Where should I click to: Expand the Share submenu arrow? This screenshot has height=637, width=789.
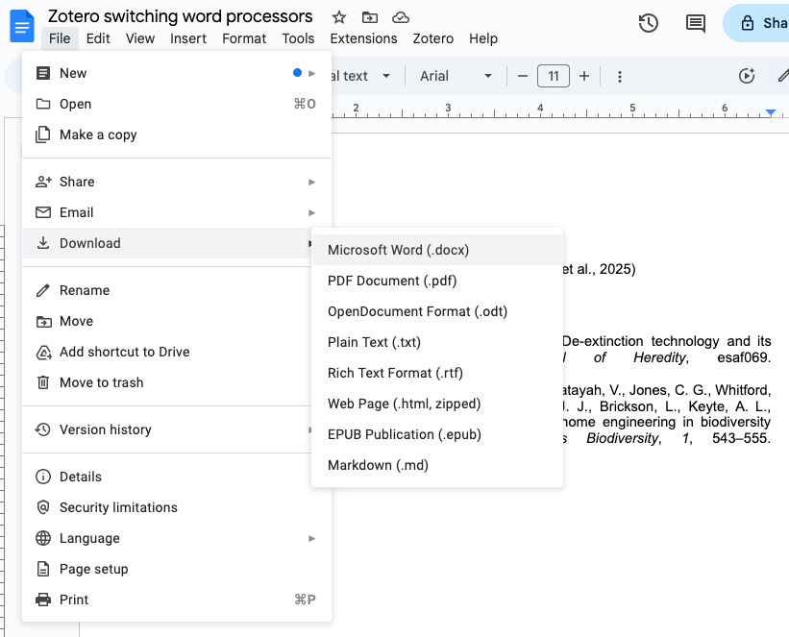coord(312,183)
